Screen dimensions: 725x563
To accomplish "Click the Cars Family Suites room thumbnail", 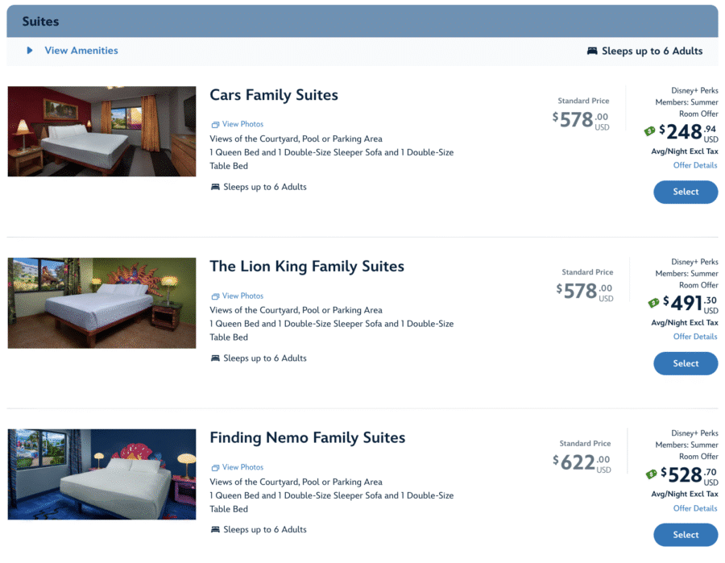I will pyautogui.click(x=102, y=131).
